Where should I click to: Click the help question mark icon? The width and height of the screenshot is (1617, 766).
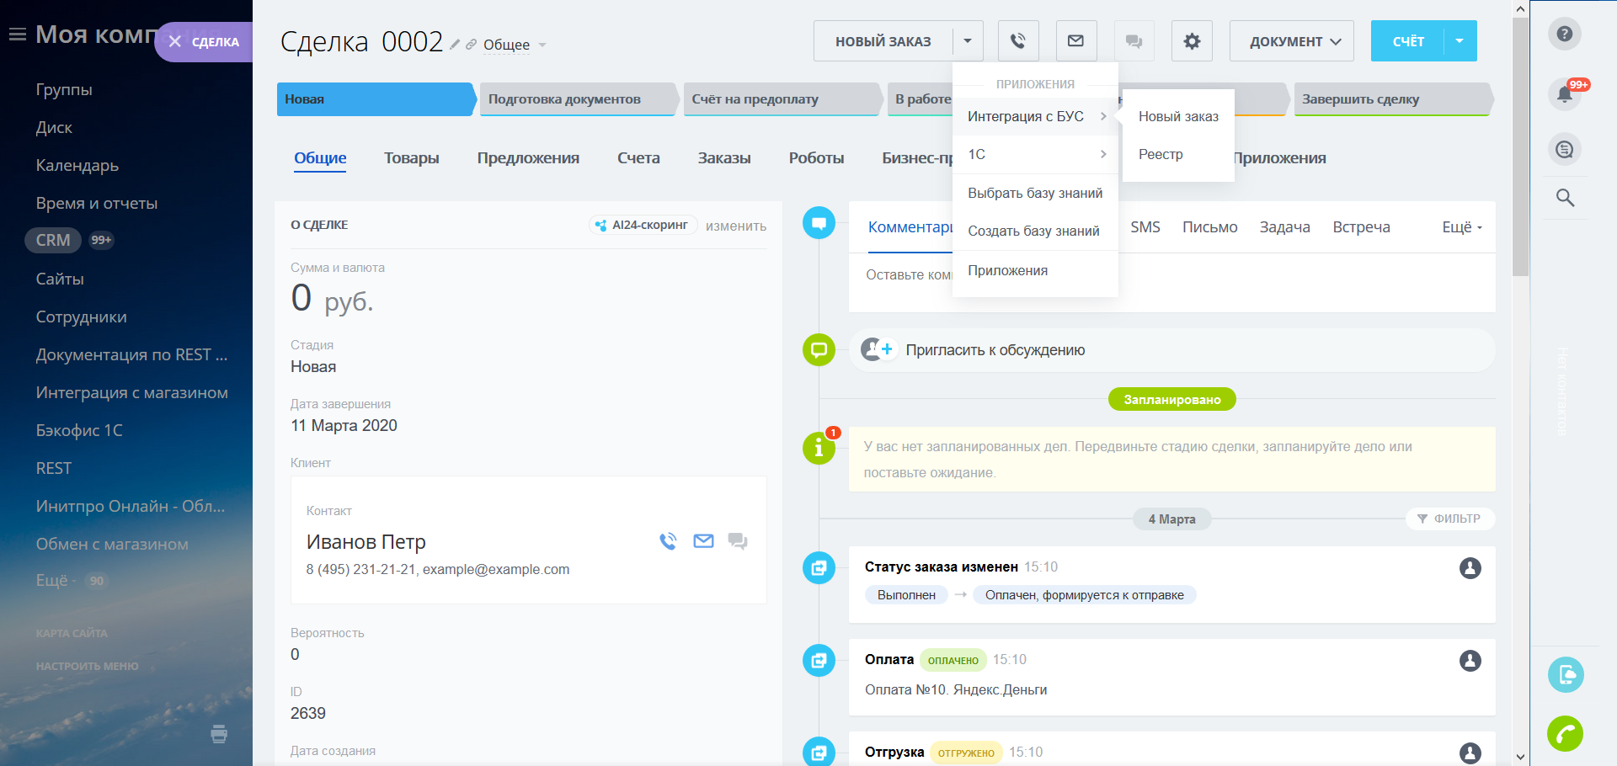(x=1564, y=34)
